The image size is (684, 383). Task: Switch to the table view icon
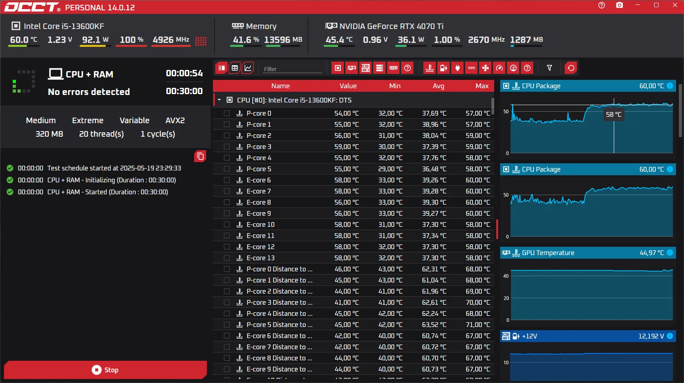[235, 68]
